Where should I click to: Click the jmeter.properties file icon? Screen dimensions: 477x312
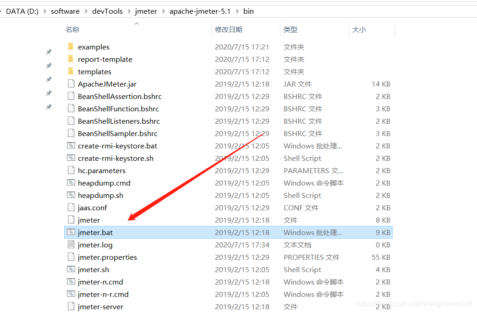coord(71,257)
